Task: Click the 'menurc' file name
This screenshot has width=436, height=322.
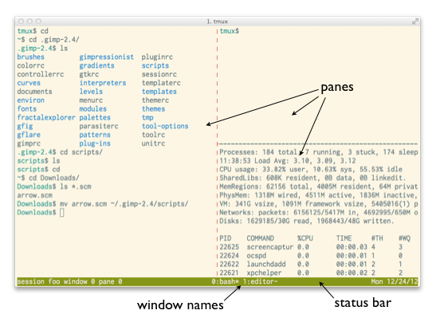Action: coord(91,100)
